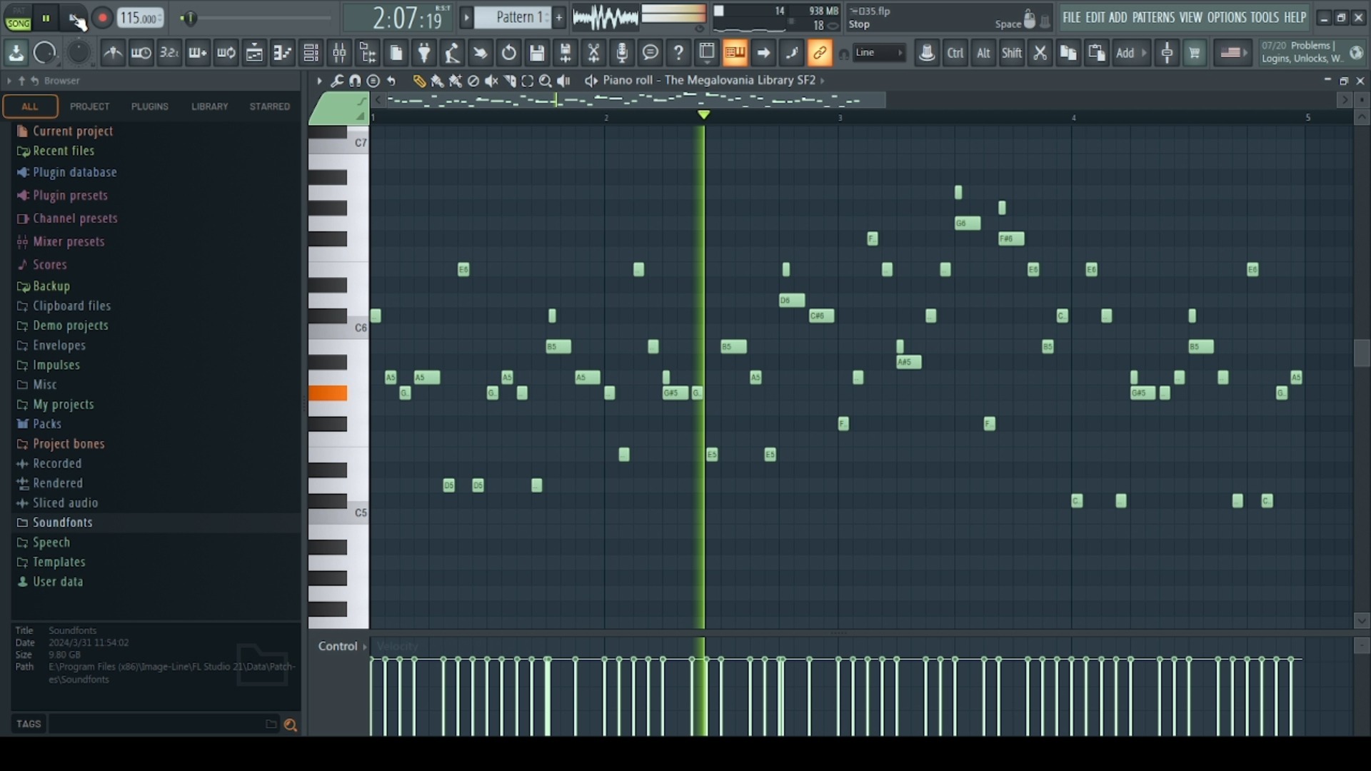Toggle the metronome button
Screen dimensions: 1371x771
click(113, 53)
